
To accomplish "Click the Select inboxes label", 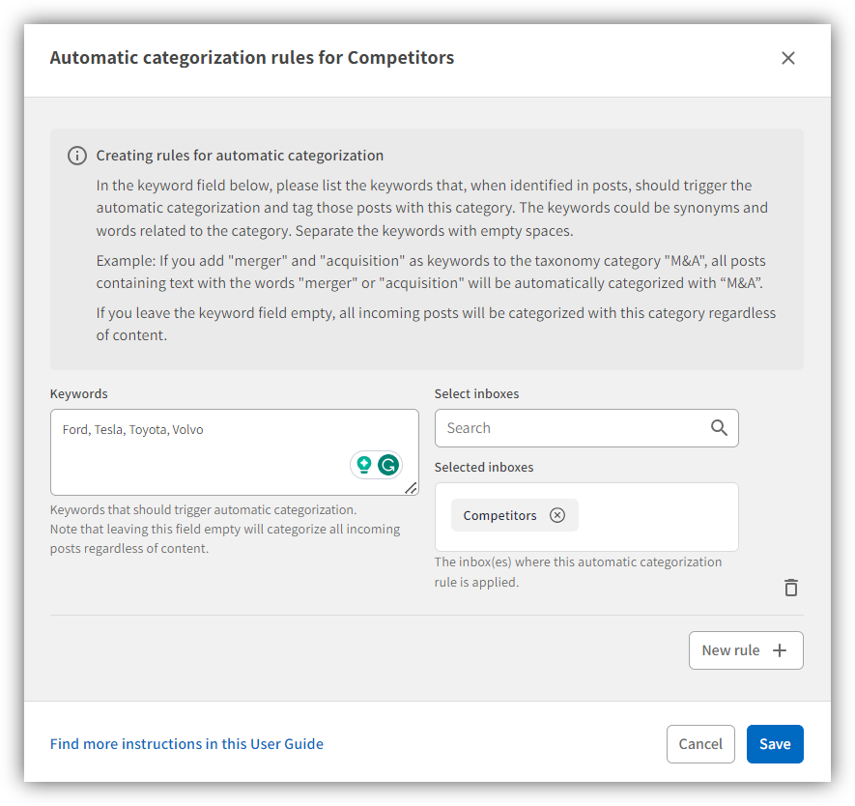I will pyautogui.click(x=476, y=393).
